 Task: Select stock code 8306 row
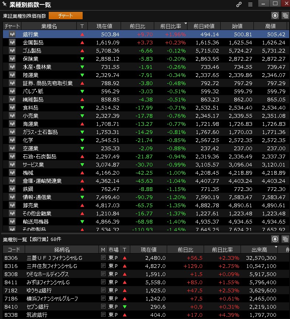pos(146,258)
